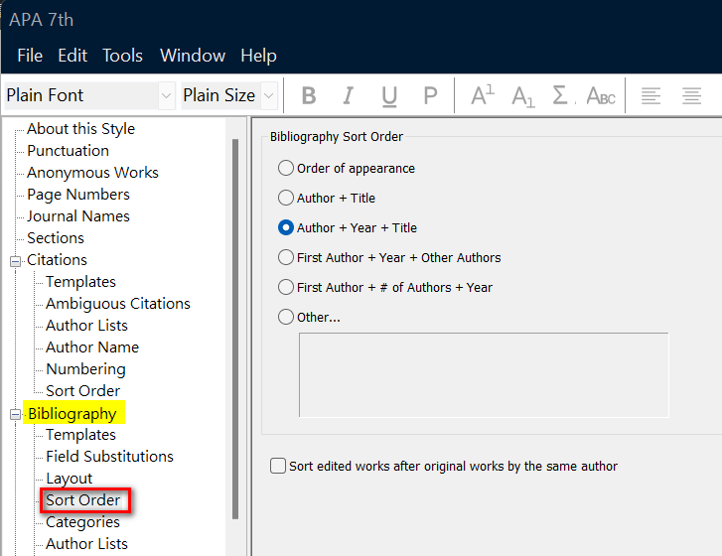The height and width of the screenshot is (556, 722).
Task: Open the Window menu
Action: pos(193,56)
